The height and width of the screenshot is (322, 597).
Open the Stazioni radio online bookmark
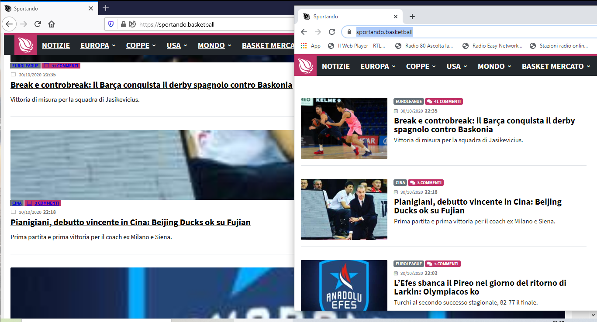pos(559,45)
